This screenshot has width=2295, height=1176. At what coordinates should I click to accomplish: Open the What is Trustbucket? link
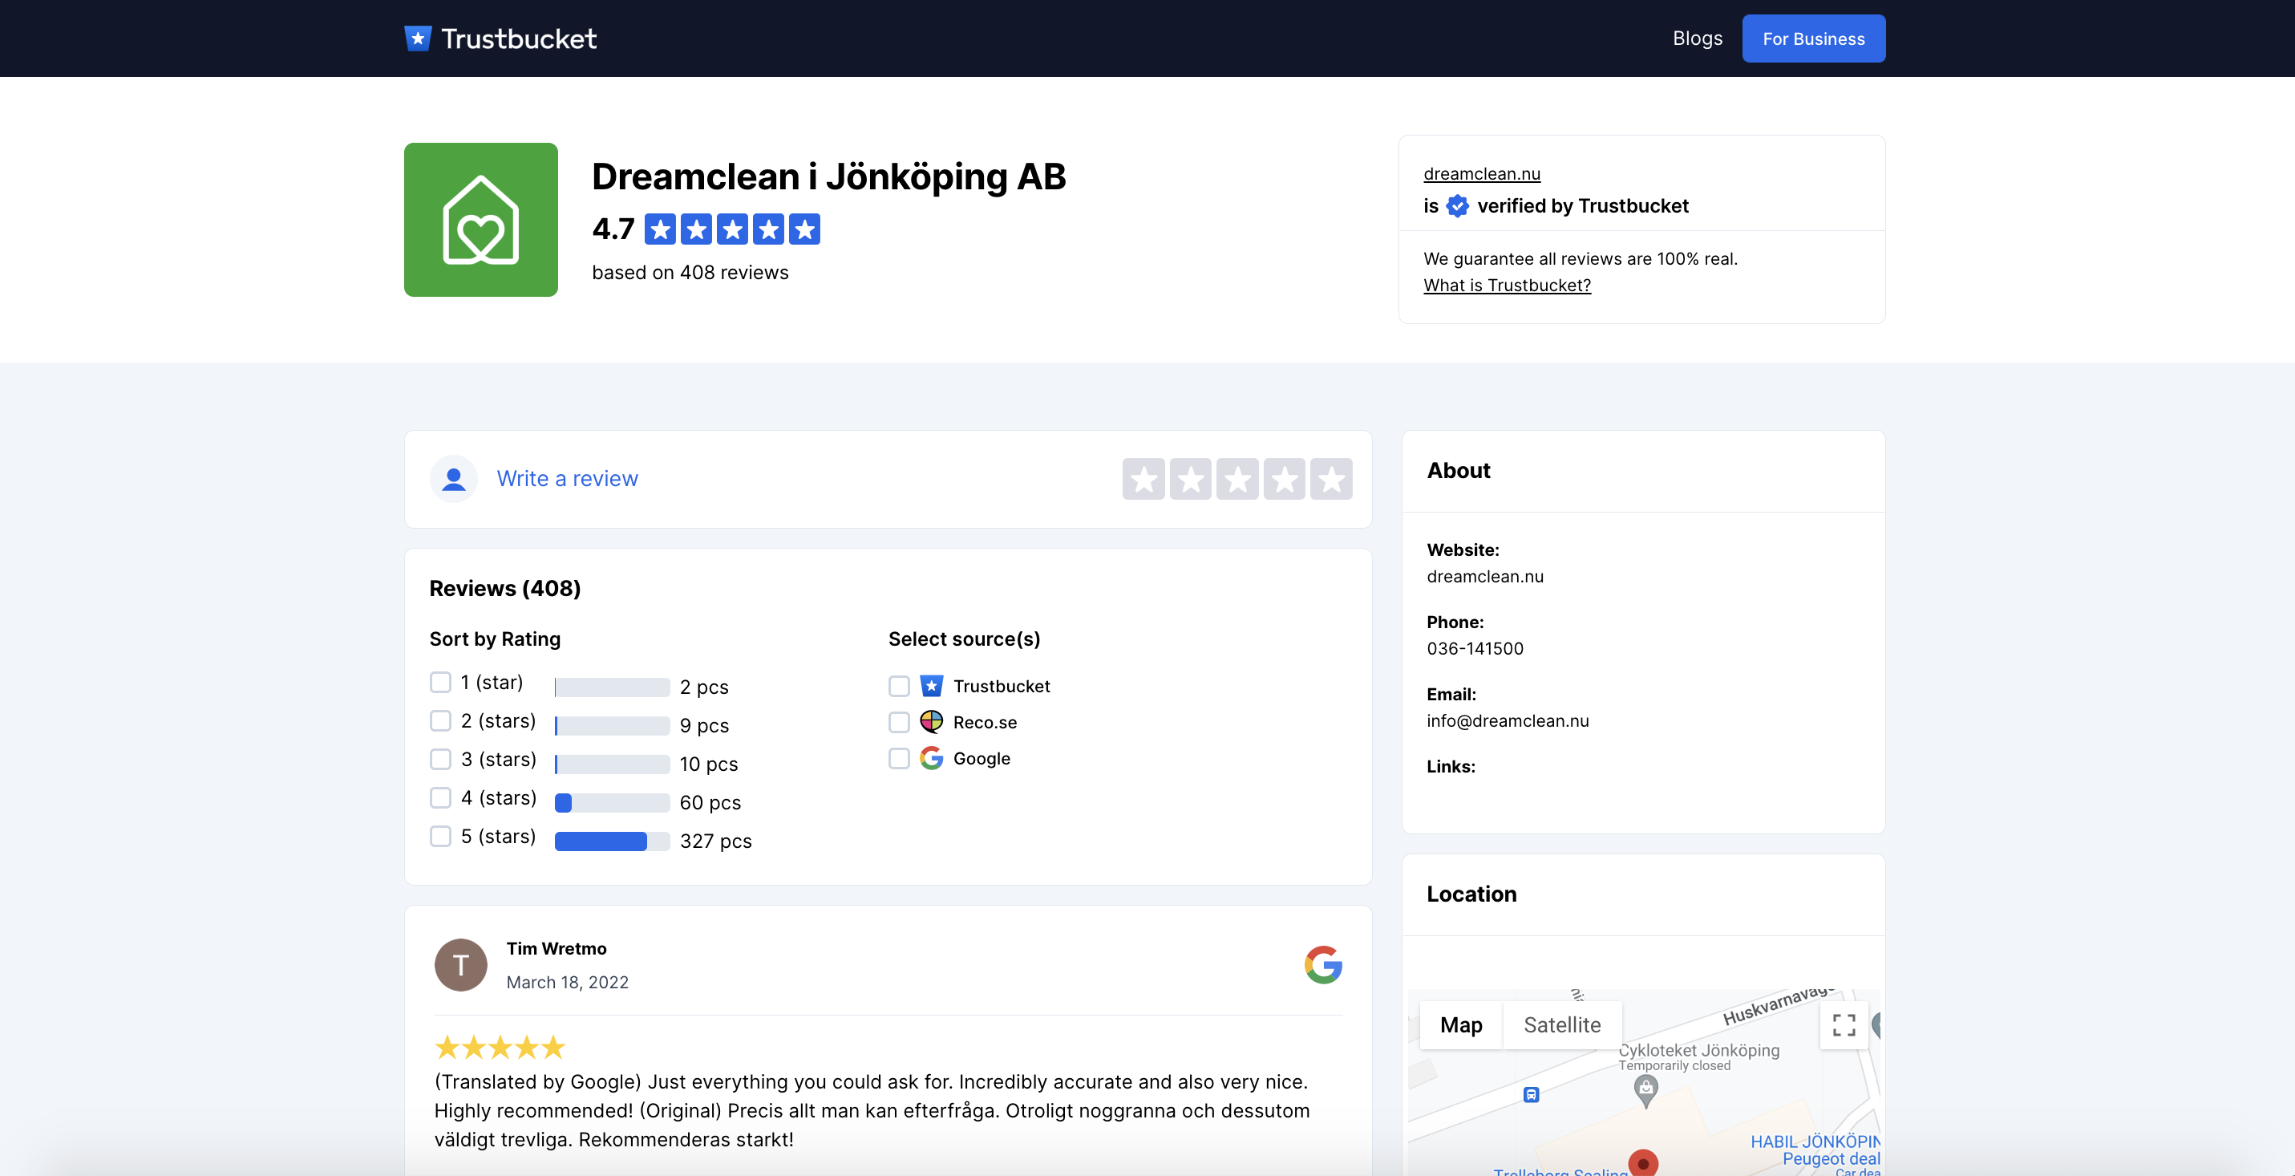tap(1508, 285)
